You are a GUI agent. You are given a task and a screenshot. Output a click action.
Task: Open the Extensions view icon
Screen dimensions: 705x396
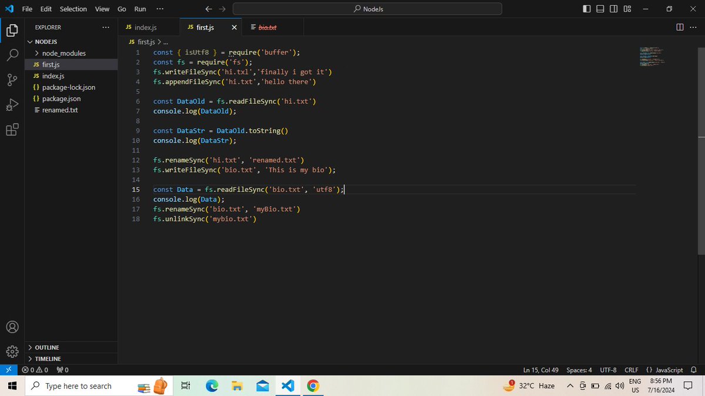(12, 130)
